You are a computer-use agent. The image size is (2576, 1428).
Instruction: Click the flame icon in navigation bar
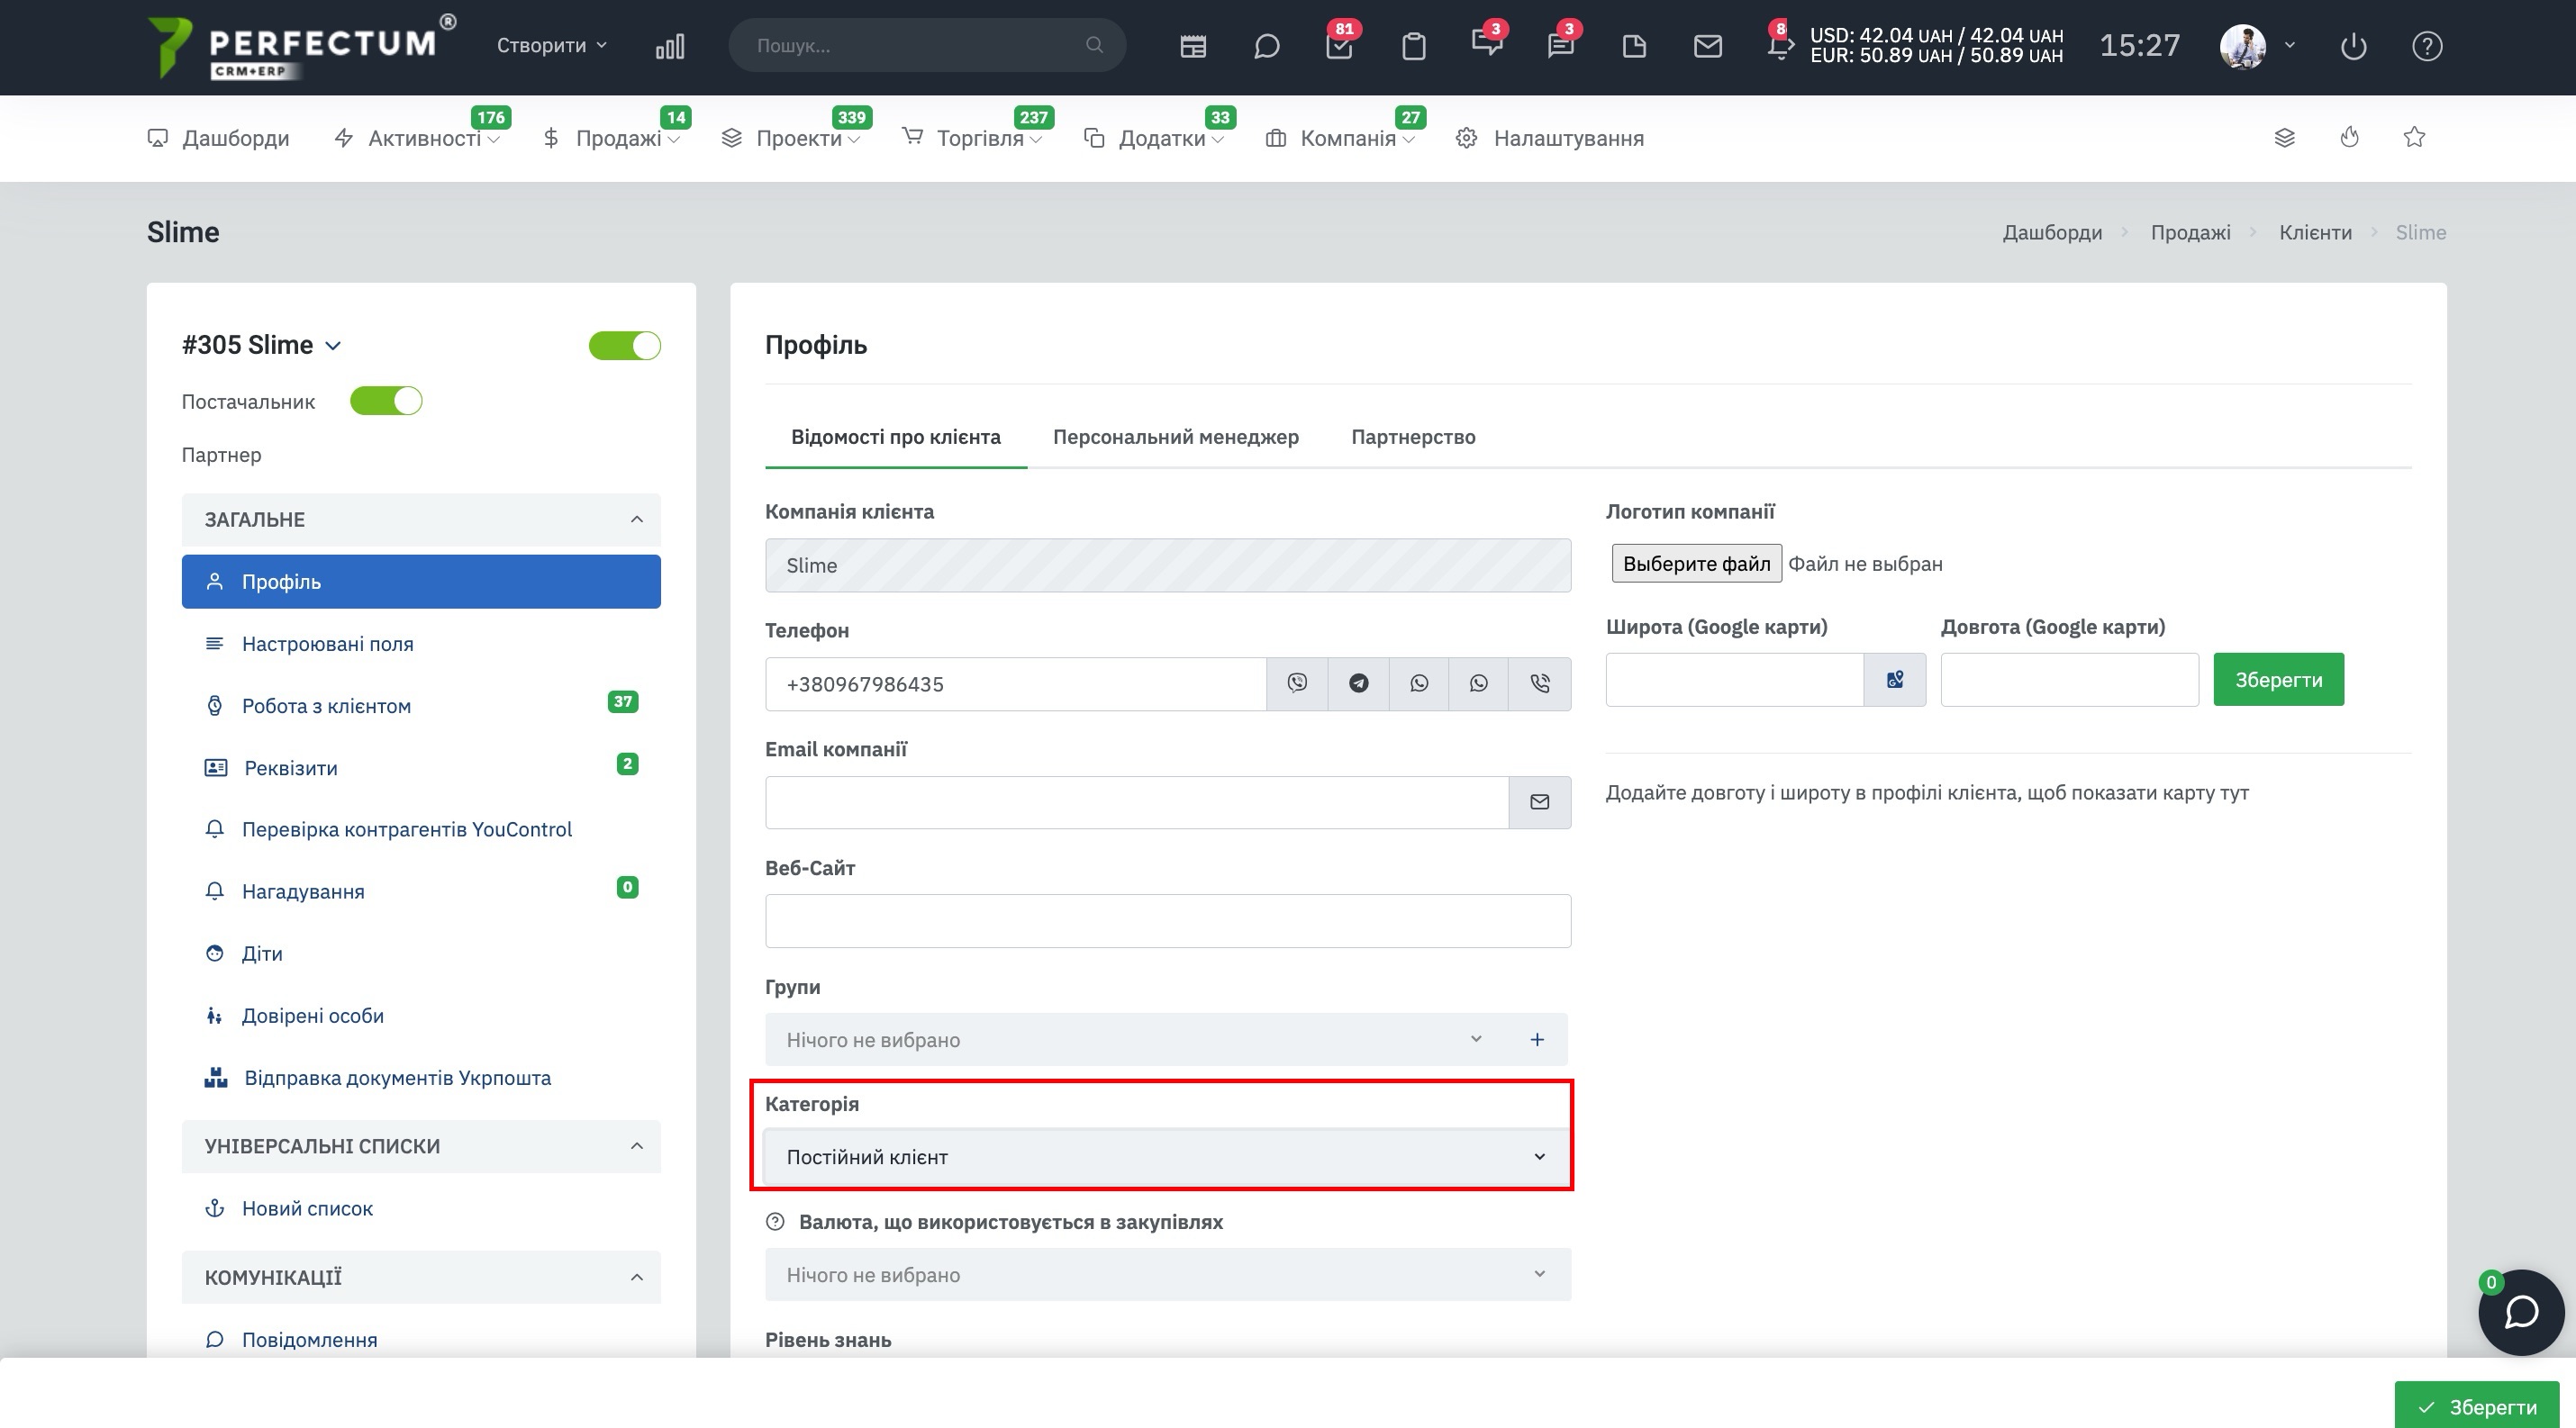tap(2350, 138)
